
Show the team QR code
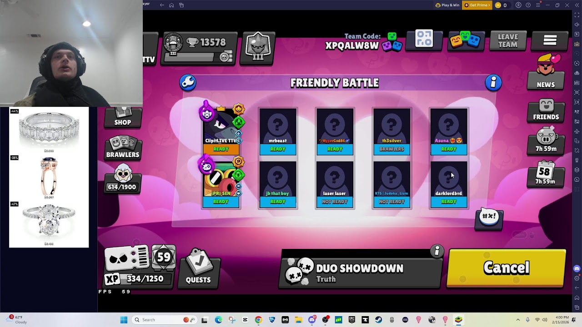[x=424, y=40]
